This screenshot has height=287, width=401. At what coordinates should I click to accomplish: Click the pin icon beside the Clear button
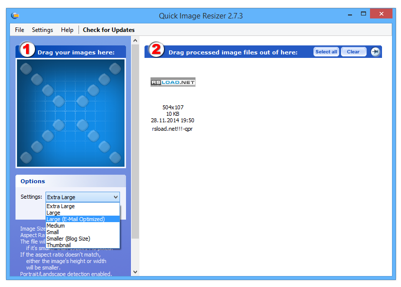[x=375, y=52]
